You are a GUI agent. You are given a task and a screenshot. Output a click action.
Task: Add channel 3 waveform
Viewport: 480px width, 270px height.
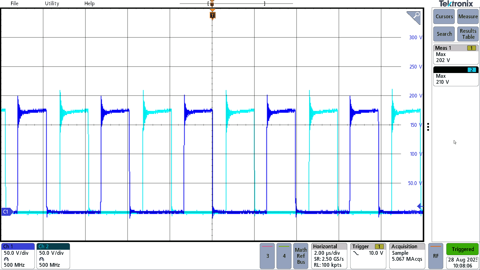click(267, 256)
